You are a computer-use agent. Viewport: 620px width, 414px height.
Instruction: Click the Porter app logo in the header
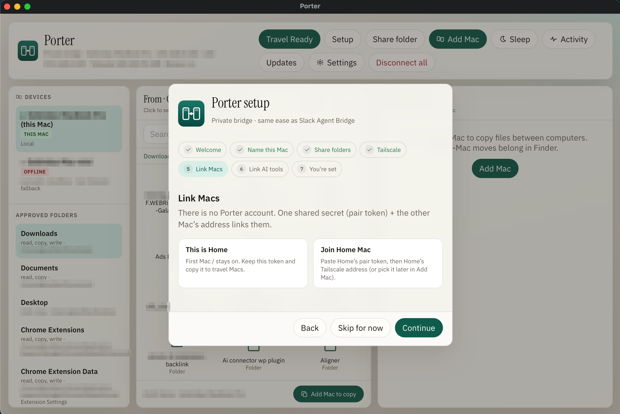[x=28, y=50]
